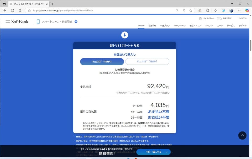Open browser home page
Screen dimensions: 252x159
tap(20, 10)
